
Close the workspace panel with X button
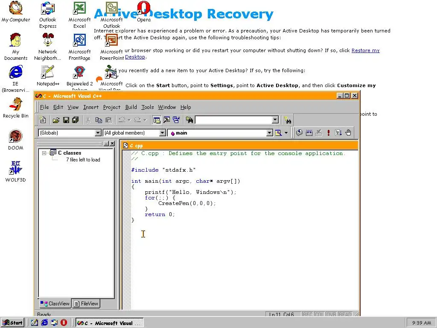point(112,143)
